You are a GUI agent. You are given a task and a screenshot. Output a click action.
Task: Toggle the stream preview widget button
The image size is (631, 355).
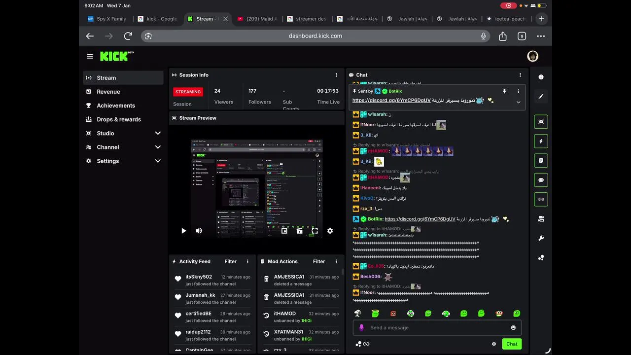click(541, 121)
